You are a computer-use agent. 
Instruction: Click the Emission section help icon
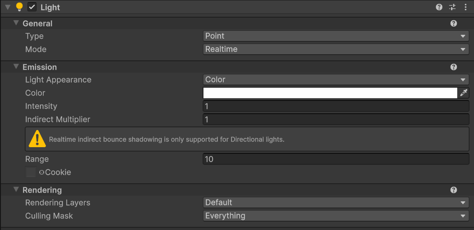(x=453, y=67)
